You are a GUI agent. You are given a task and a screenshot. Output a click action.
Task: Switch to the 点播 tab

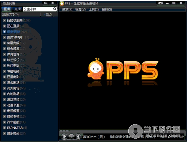coord(18,9)
